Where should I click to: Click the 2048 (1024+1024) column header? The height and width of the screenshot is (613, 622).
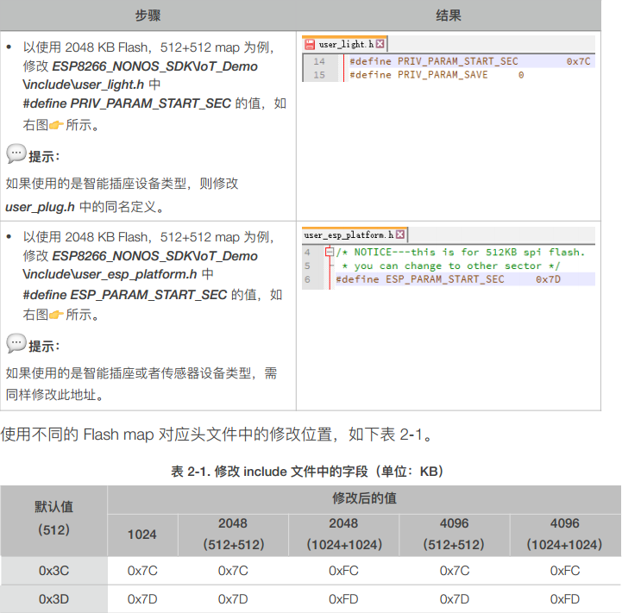tap(344, 534)
